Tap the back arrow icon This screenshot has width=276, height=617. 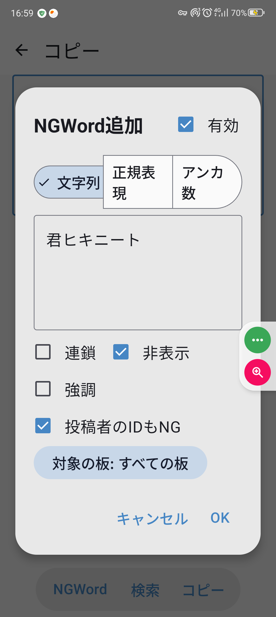(x=22, y=50)
